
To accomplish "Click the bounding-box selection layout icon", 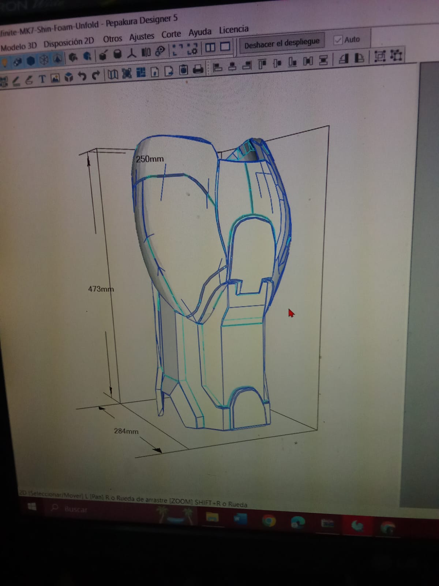I will 127,73.
